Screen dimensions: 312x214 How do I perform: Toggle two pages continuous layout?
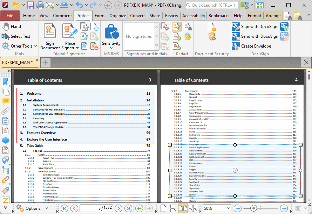click(192, 208)
